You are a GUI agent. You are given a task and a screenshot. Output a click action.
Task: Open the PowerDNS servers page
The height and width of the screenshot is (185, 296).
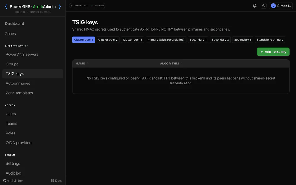[x=22, y=54]
